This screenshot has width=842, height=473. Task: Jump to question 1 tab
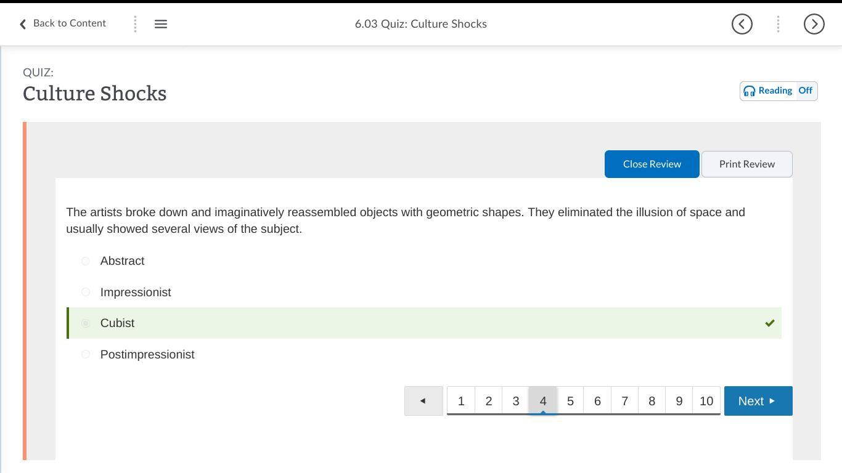(x=461, y=401)
